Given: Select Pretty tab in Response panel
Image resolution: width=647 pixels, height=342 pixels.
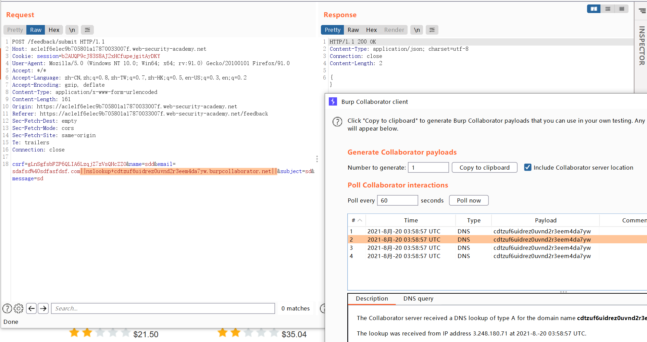Looking at the screenshot, I should (333, 30).
